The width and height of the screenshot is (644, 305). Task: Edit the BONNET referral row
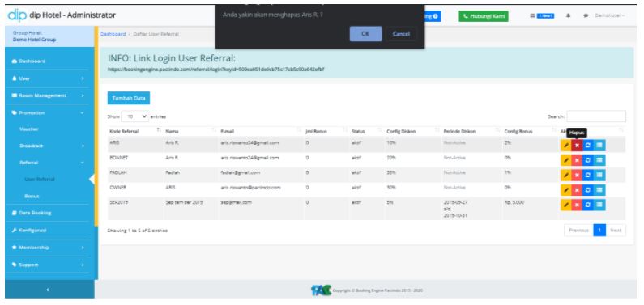[x=566, y=160]
